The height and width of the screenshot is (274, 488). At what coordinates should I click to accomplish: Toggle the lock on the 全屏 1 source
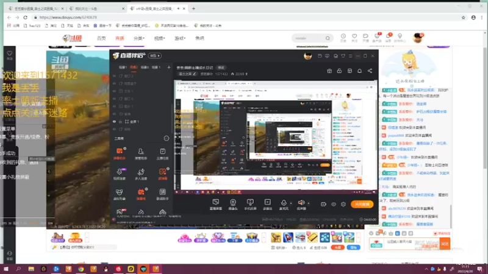120,121
